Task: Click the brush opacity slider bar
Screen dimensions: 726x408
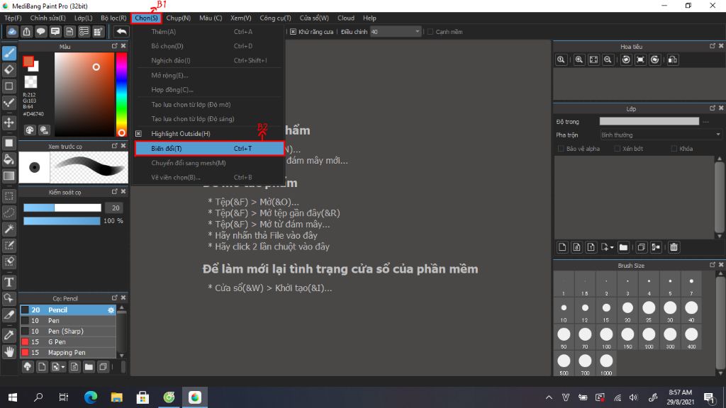Action: (62, 221)
